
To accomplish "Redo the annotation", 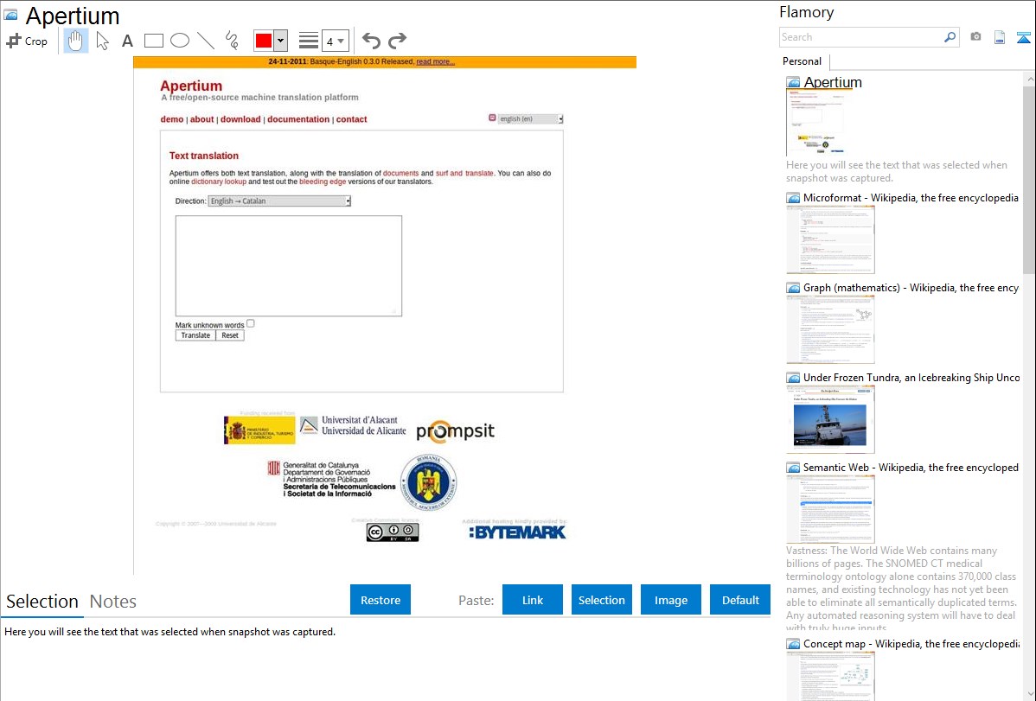I will (397, 41).
